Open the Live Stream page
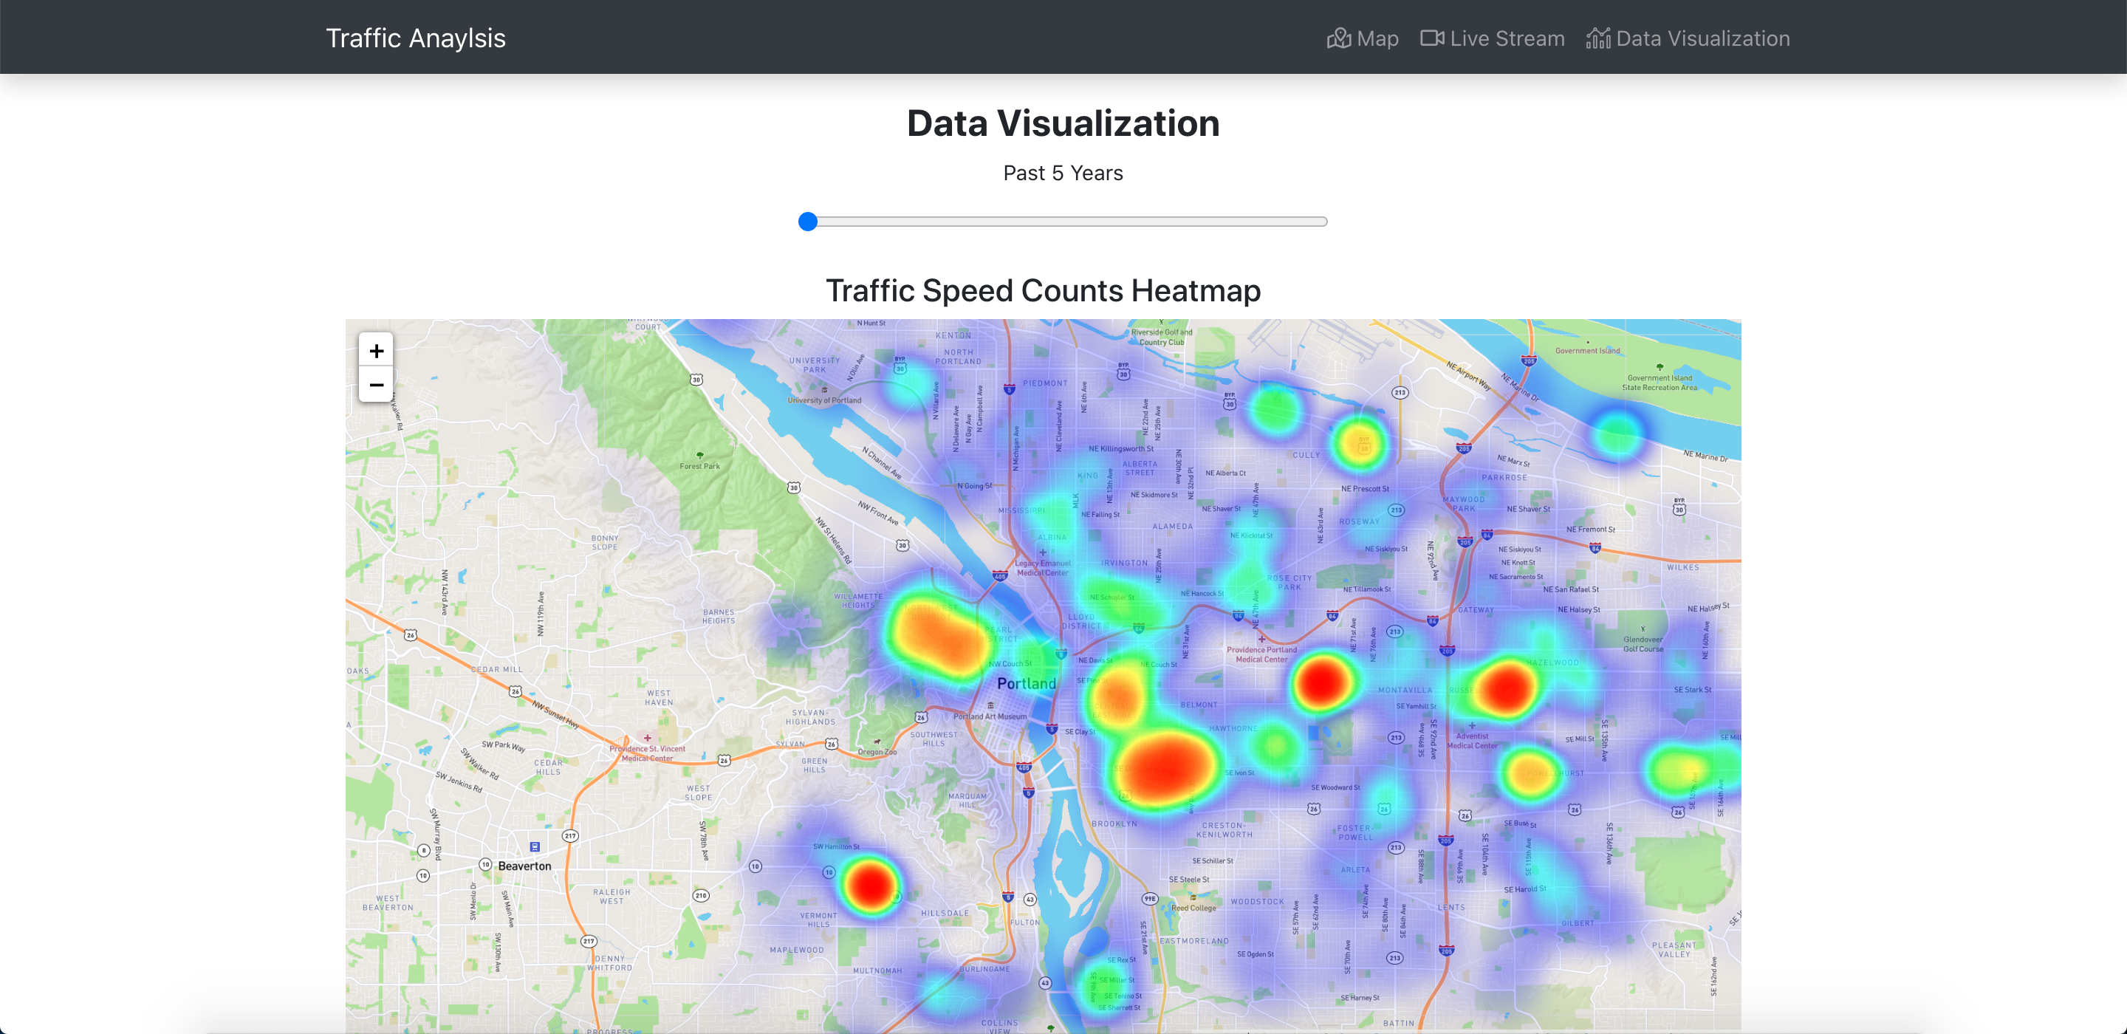Screen dimensions: 2127x1034 (x=1506, y=38)
